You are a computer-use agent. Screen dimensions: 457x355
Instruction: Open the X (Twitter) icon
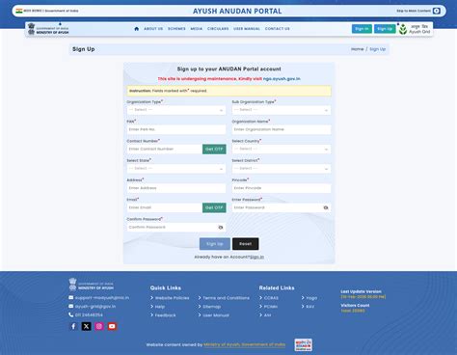point(86,326)
